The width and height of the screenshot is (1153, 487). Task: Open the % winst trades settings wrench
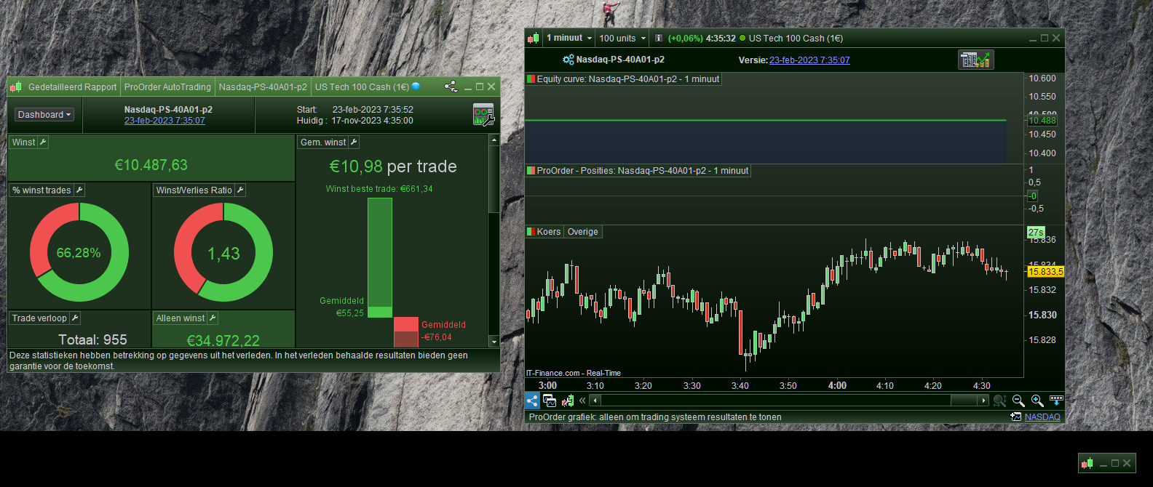79,190
